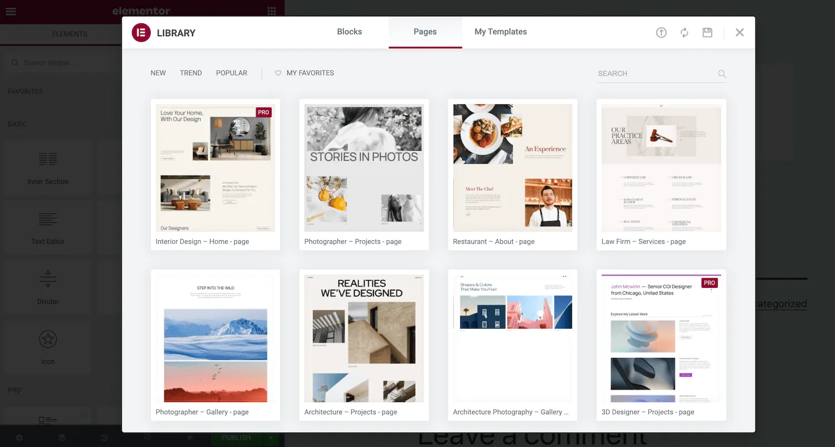This screenshot has width=835, height=447.
Task: Open the Law Firm – Services template thumbnail
Action: 661,168
